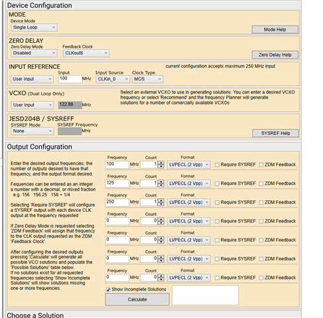Click output Frequency field showing 250
Screen dimensions: 323x318
[x=117, y=202]
